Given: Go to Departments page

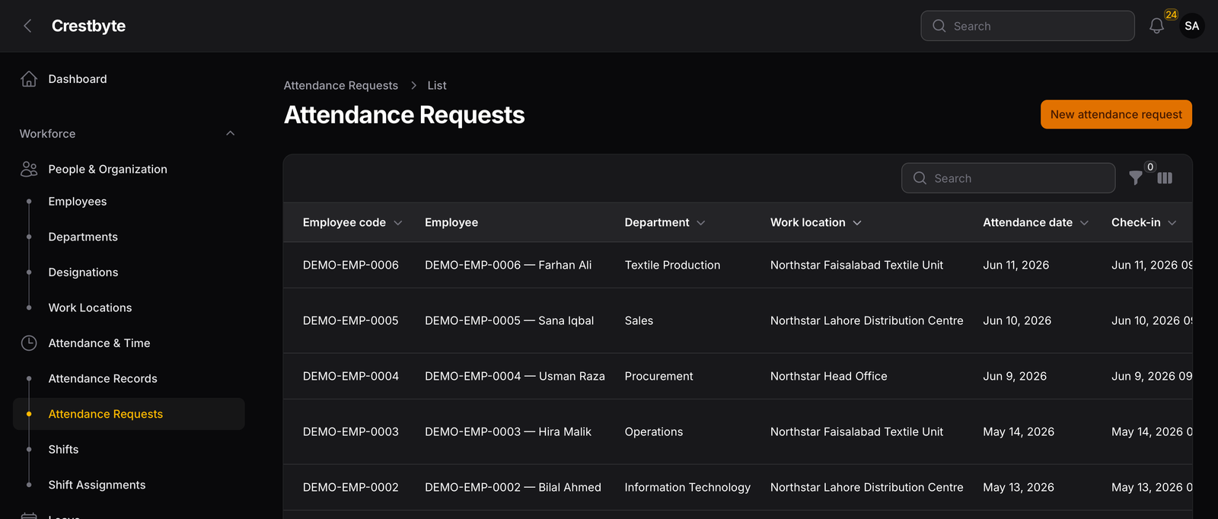Looking at the screenshot, I should [x=83, y=237].
